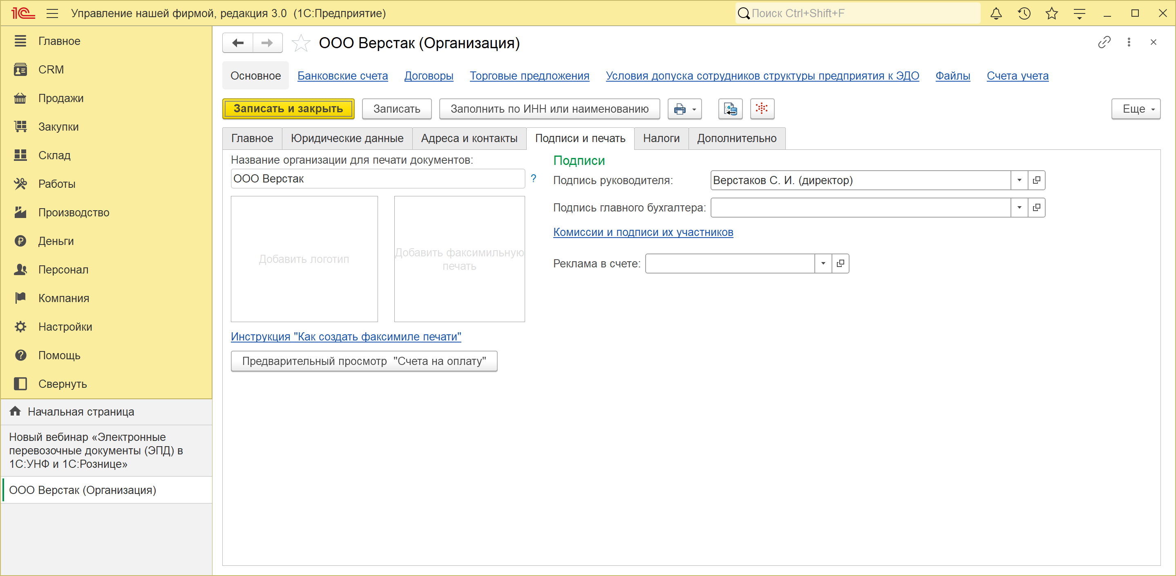1176x576 pixels.
Task: Open Счета учета link
Action: tap(1017, 76)
